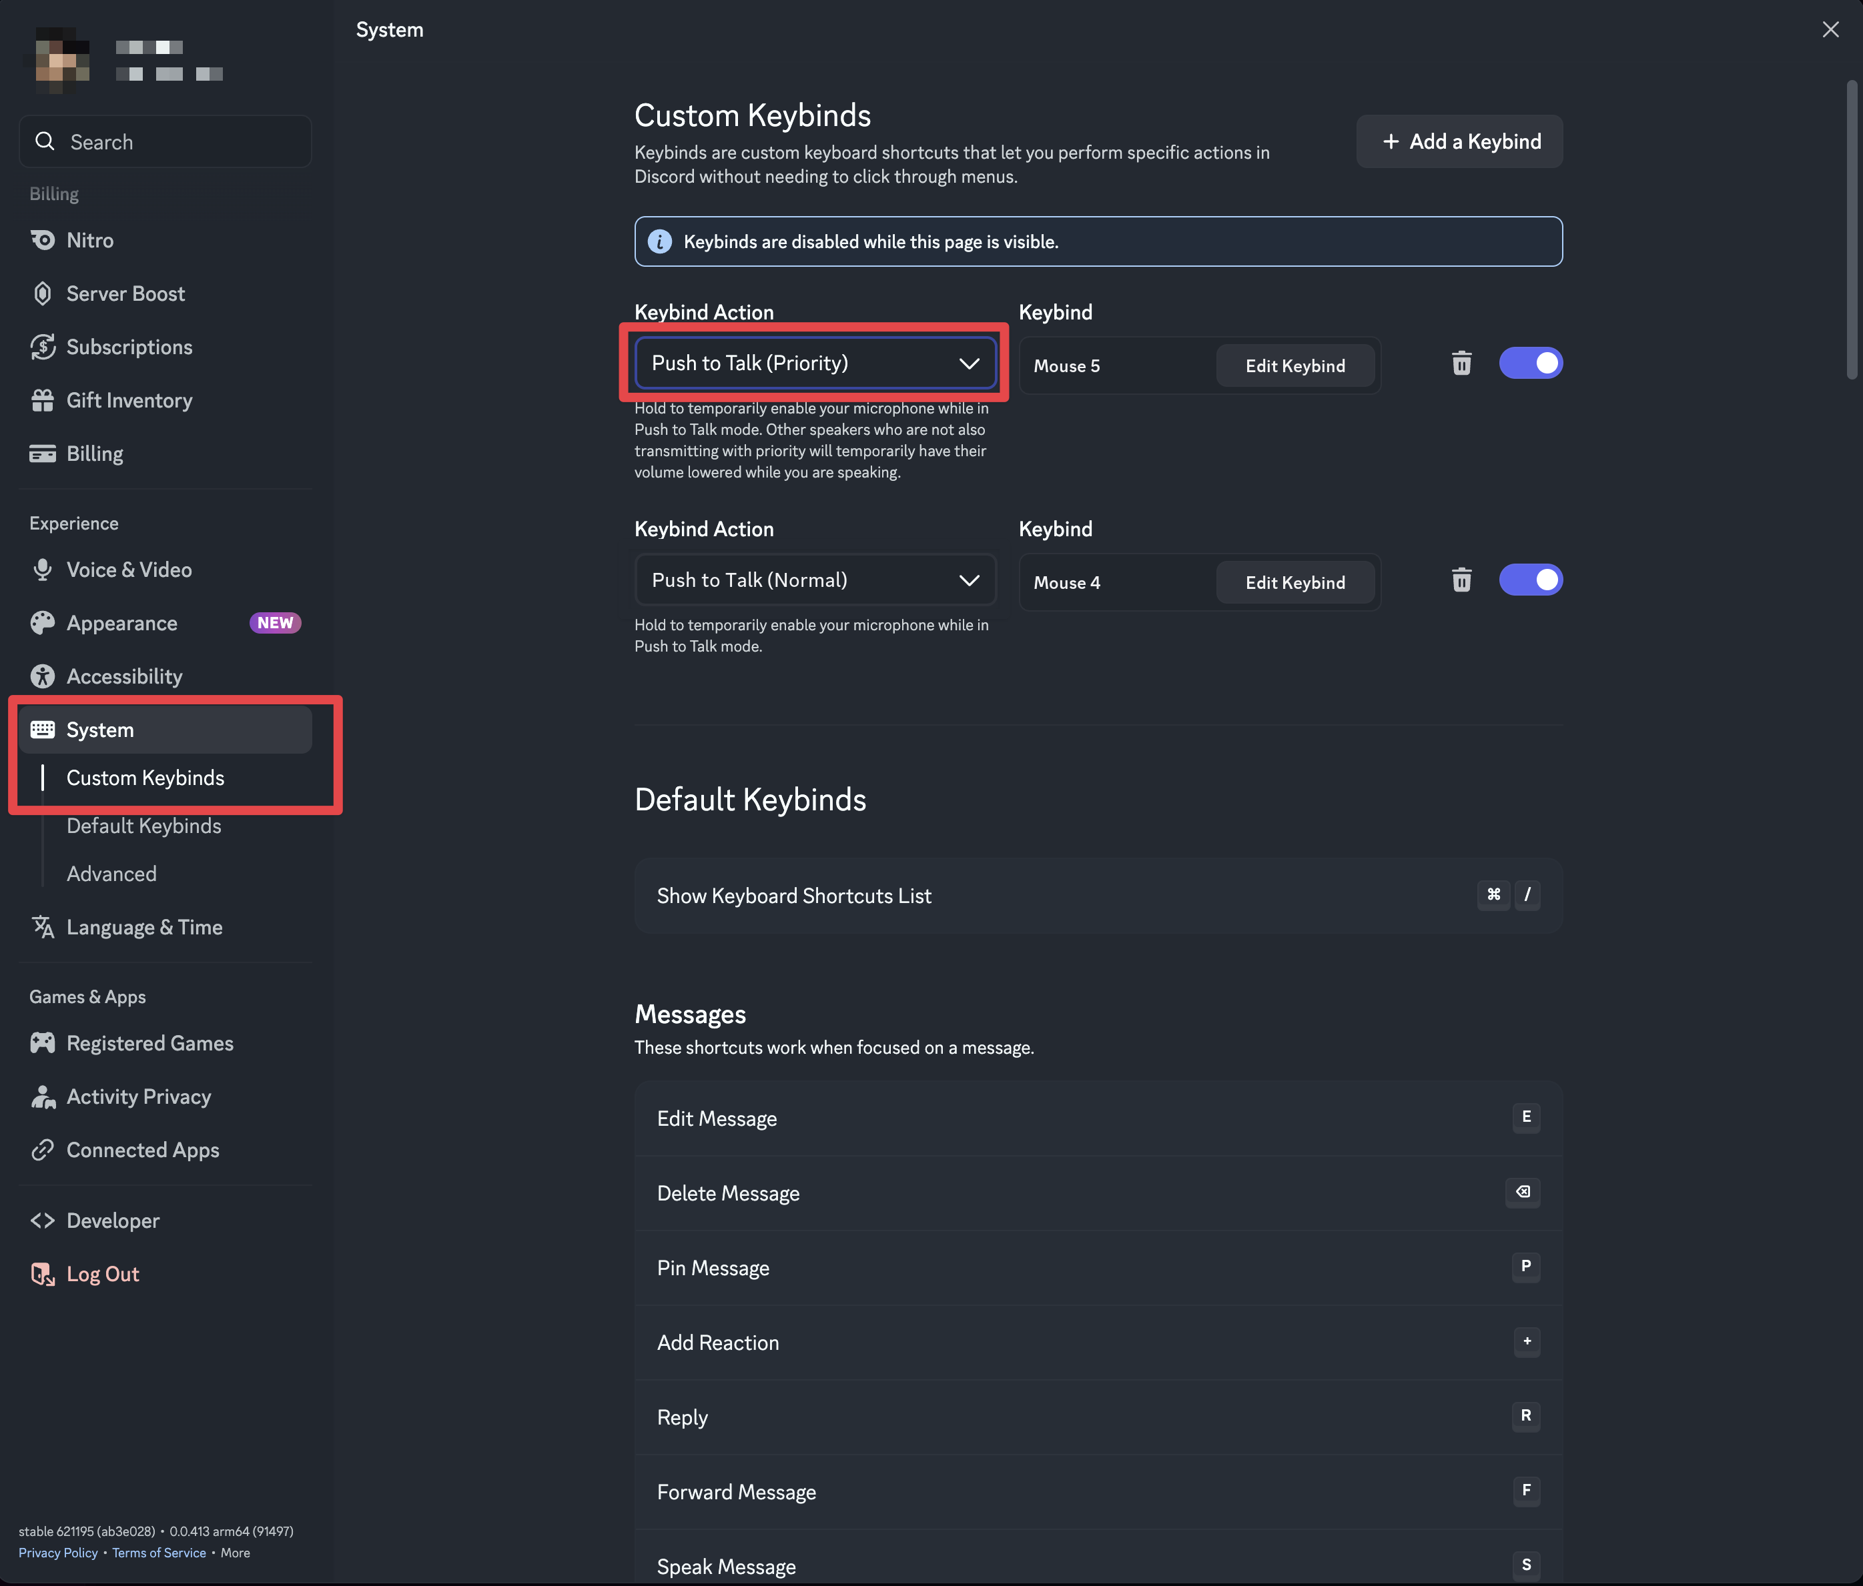Click the E key badge for Edit Message
The image size is (1863, 1586).
[x=1526, y=1117]
